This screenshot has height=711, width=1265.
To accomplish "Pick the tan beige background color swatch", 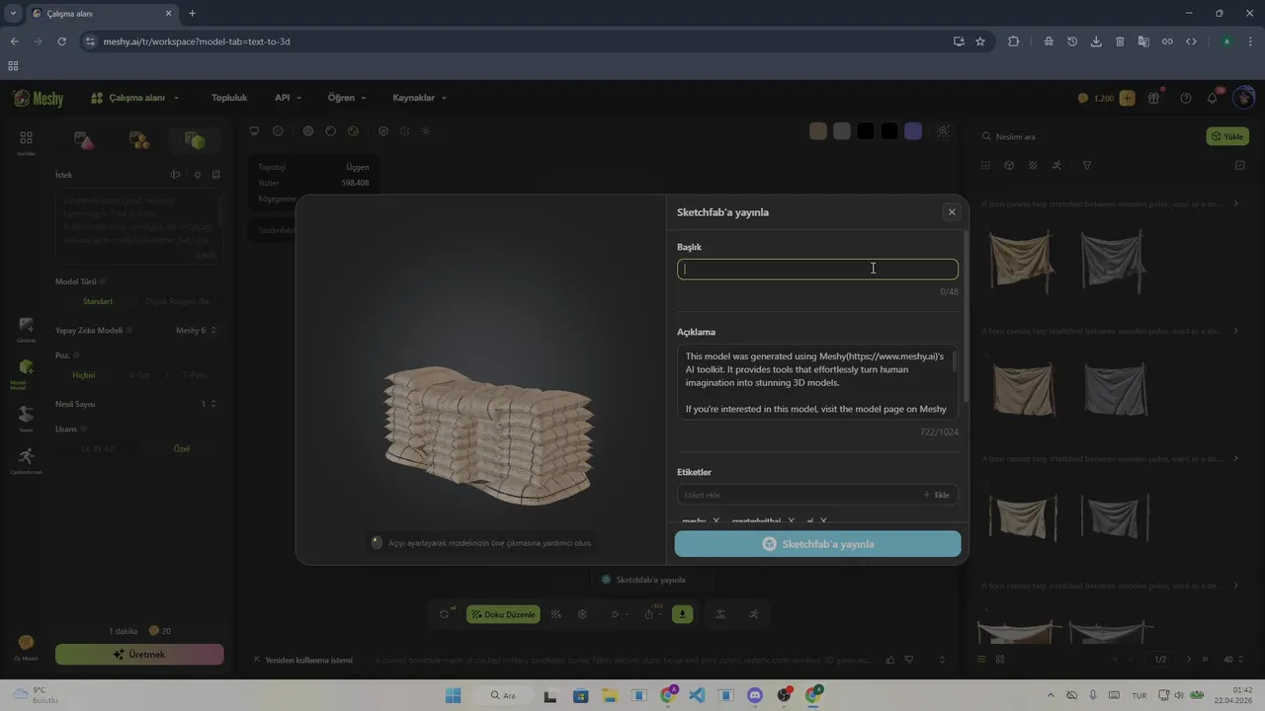I will (818, 131).
